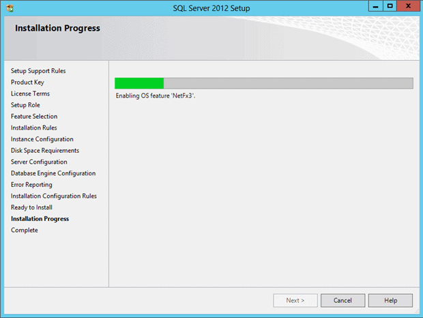
Task: Select the 'Product Key' step
Action: tap(27, 83)
